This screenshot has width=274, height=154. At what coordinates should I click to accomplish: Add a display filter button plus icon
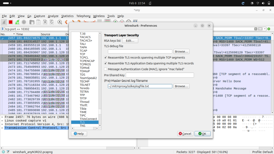click(x=269, y=29)
